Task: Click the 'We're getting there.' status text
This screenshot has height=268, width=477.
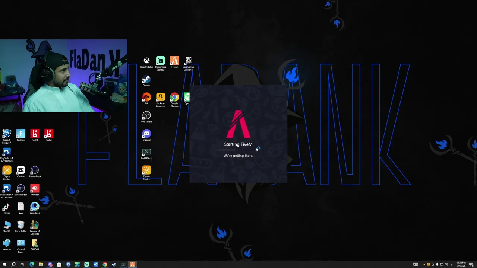Action: pyautogui.click(x=238, y=156)
